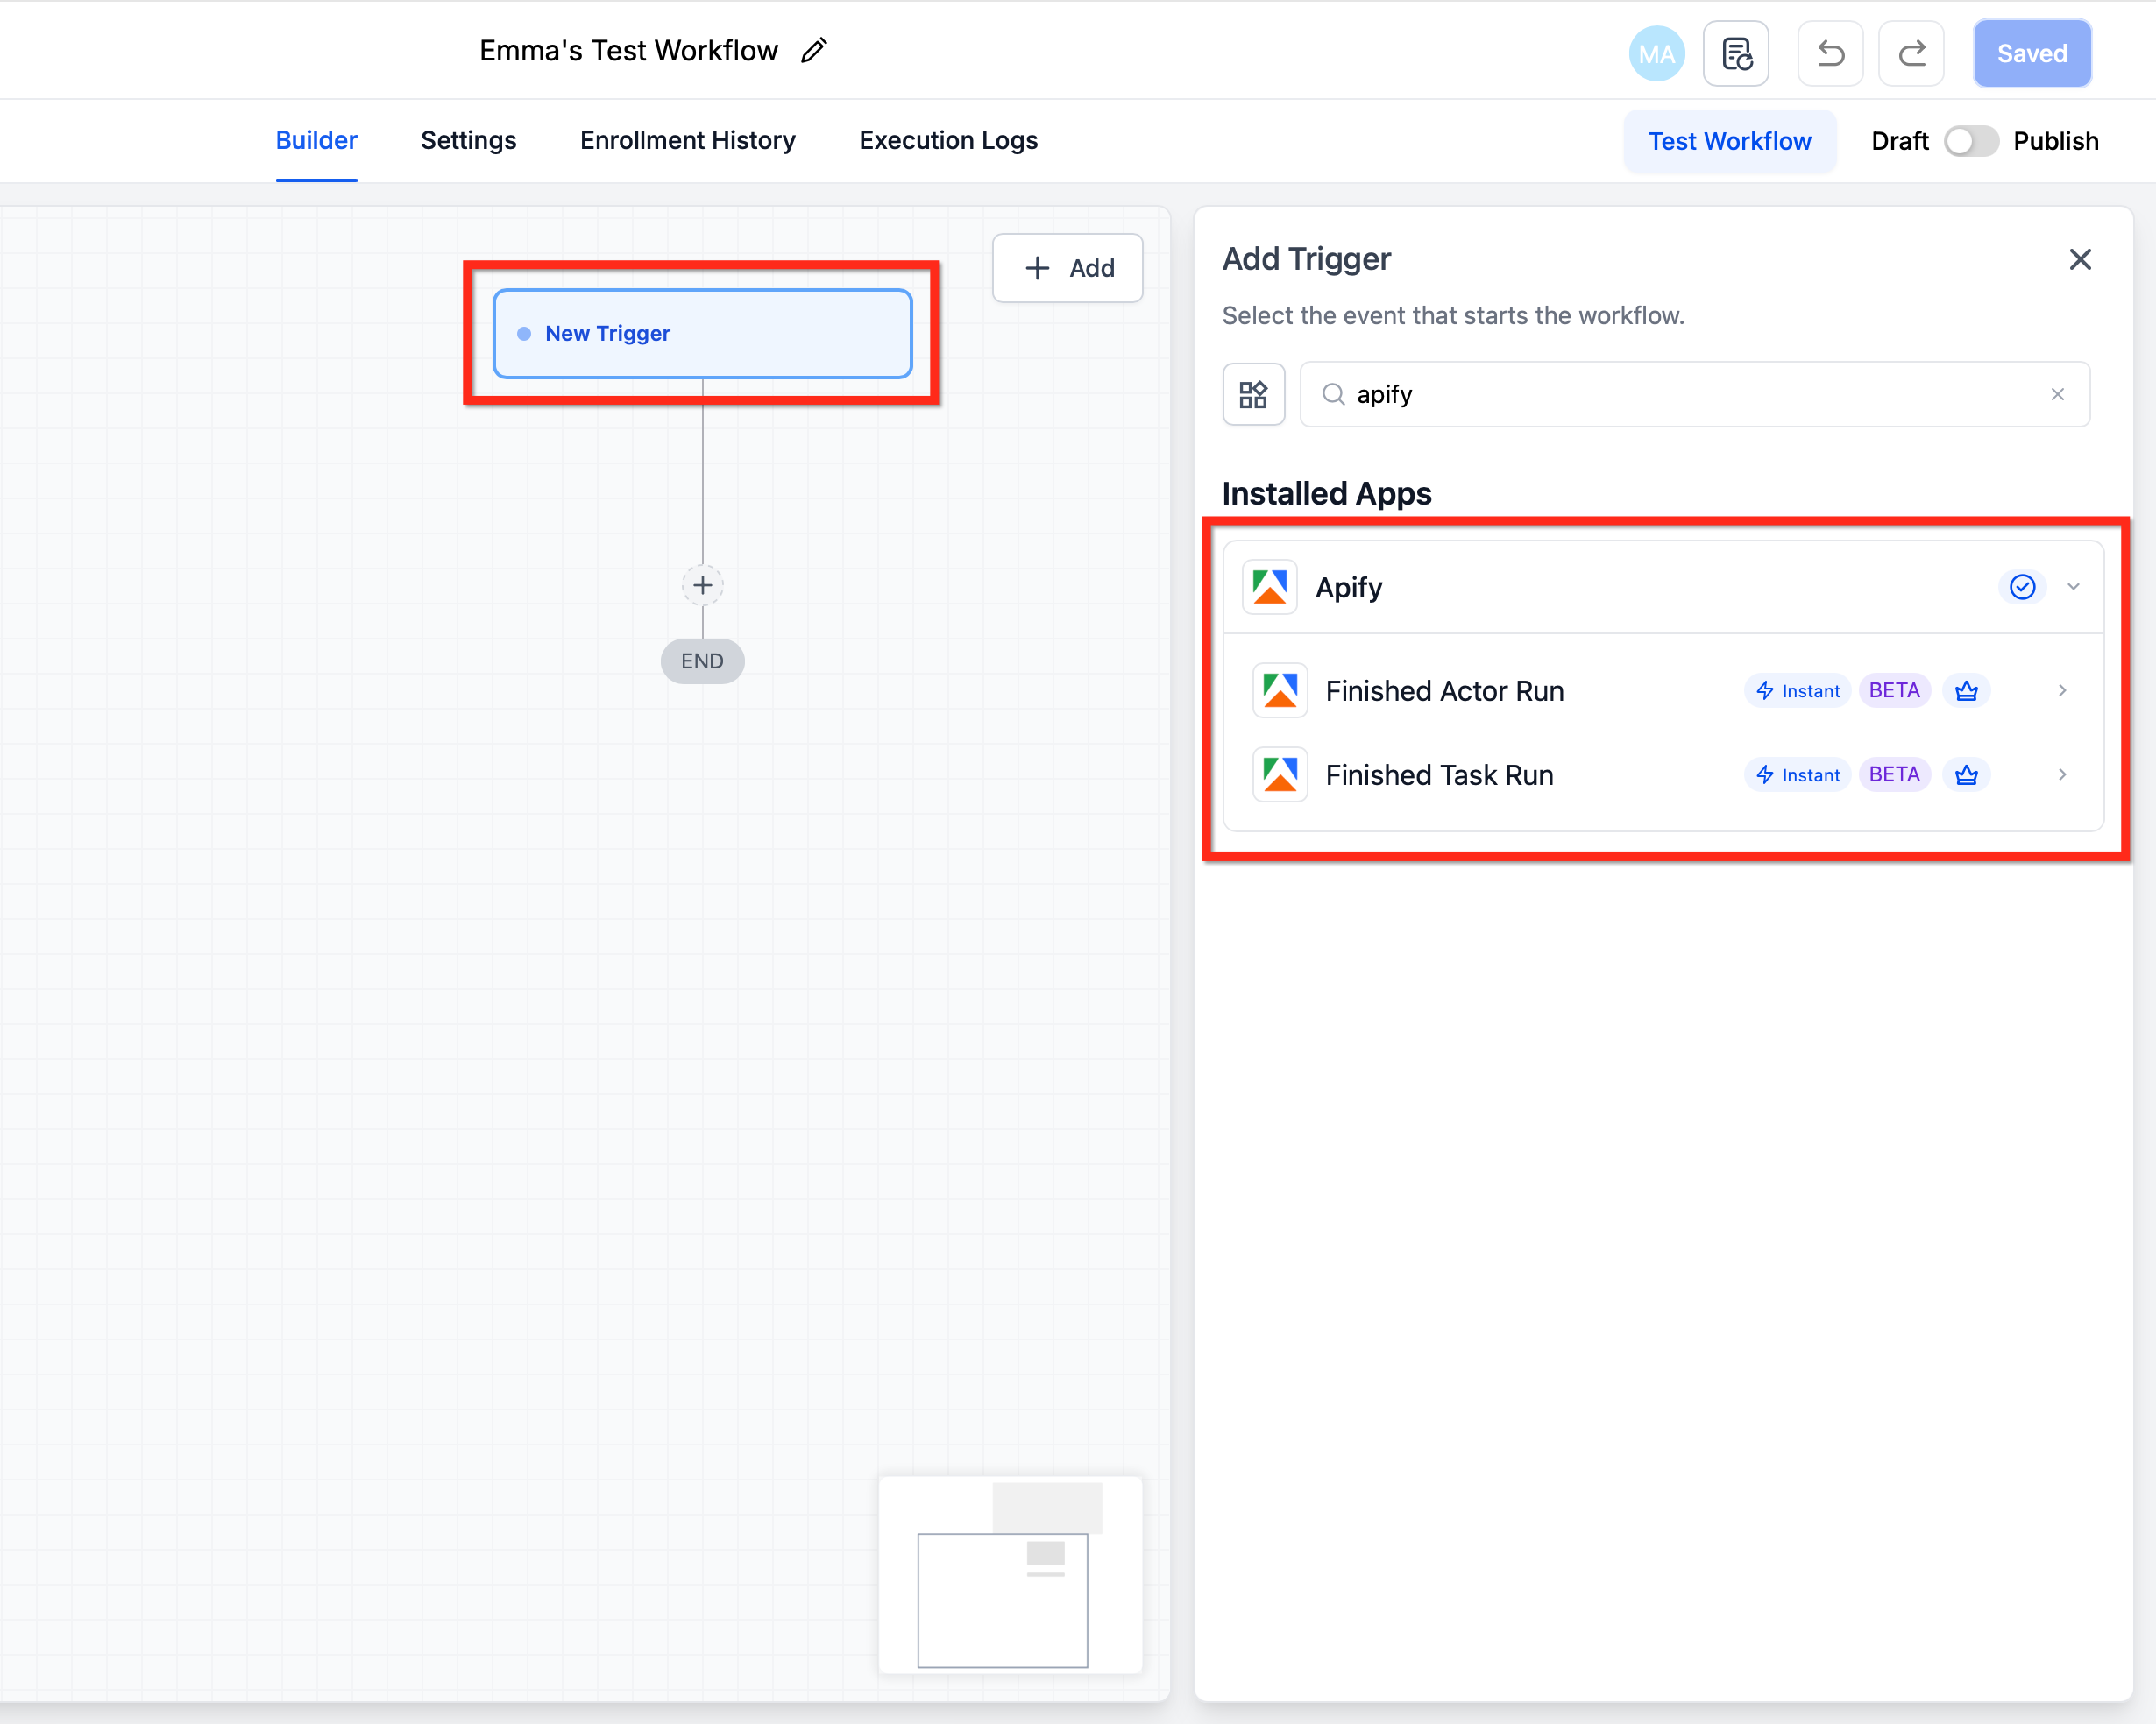The width and height of the screenshot is (2156, 1724).
Task: Click crown icon on Finished Task Run
Action: click(1966, 775)
